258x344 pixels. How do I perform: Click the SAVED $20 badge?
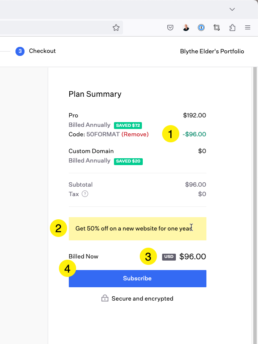pos(128,161)
